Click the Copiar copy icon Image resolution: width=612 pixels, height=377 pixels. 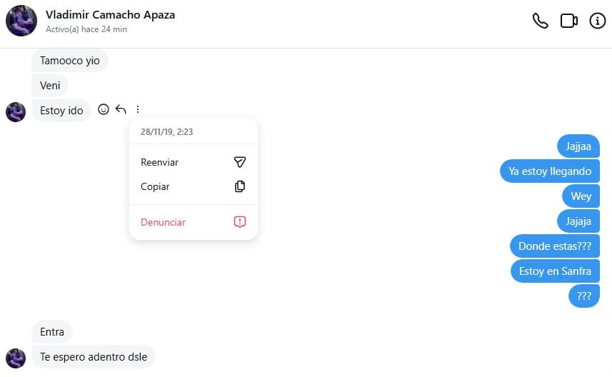click(x=240, y=186)
